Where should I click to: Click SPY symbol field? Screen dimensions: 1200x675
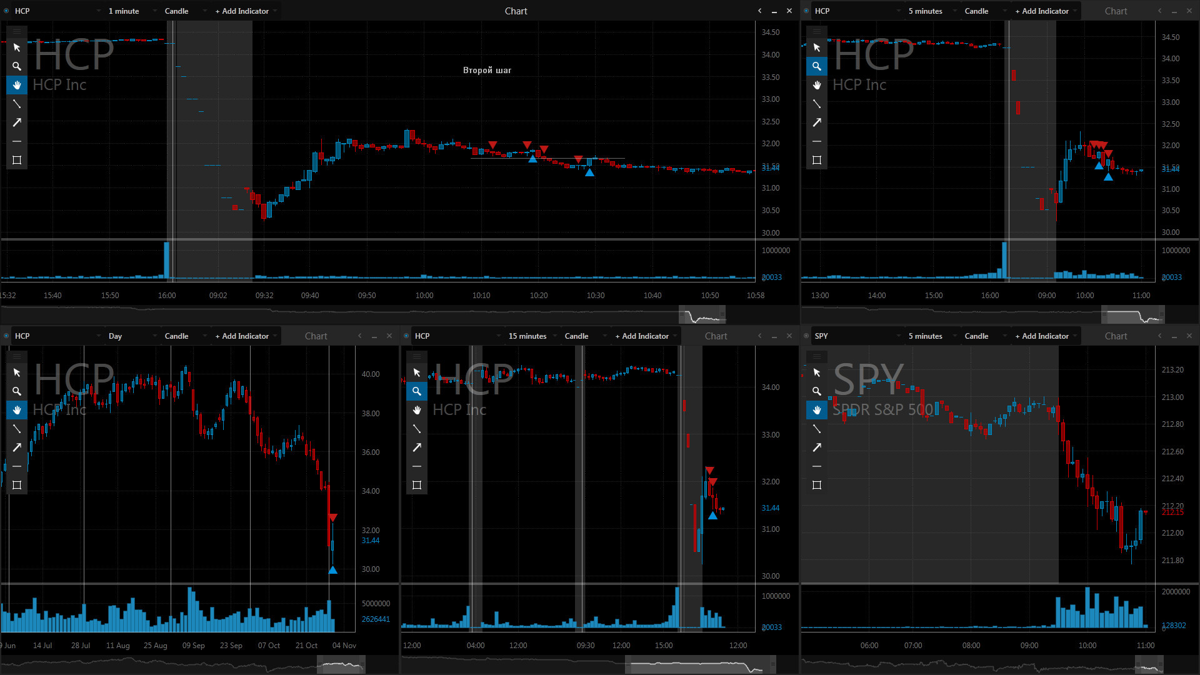pos(856,336)
